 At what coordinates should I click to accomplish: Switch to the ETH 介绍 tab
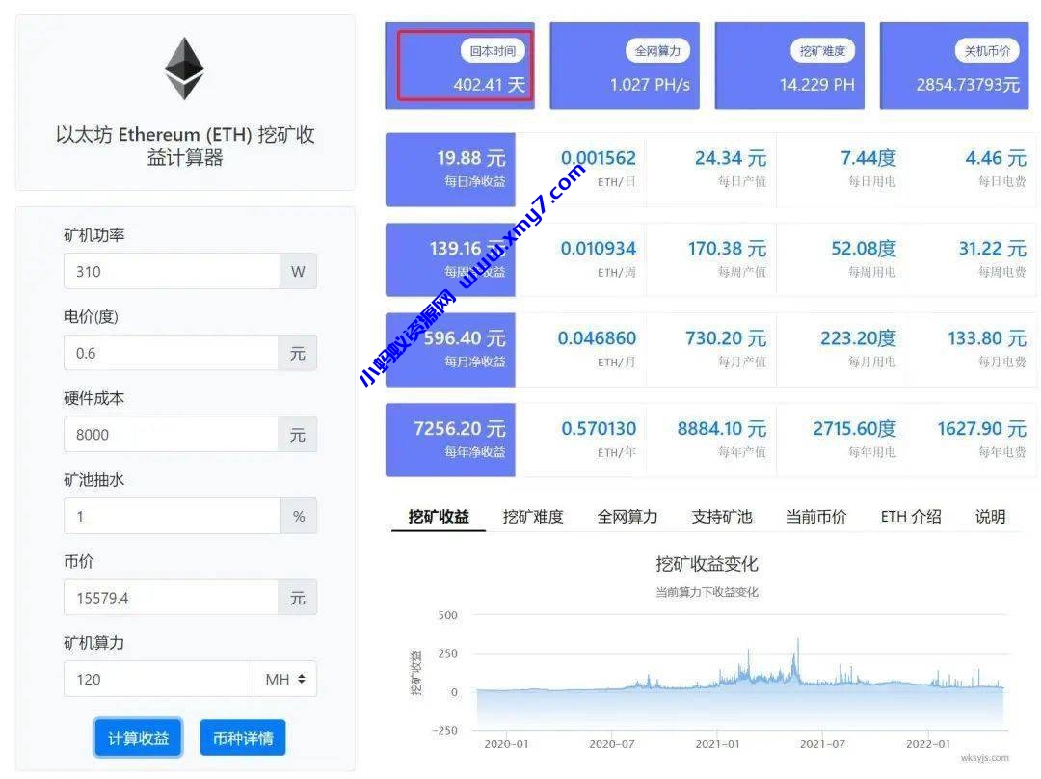click(x=911, y=516)
